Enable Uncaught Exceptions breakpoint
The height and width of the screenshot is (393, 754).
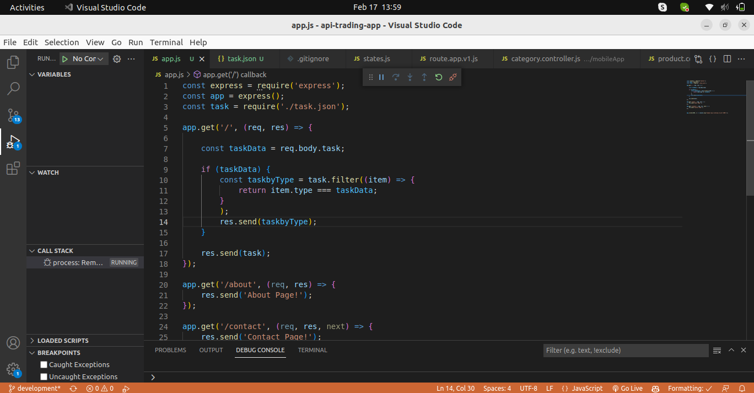click(44, 377)
